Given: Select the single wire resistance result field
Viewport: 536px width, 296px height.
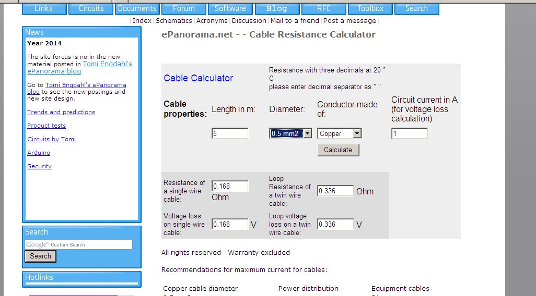Looking at the screenshot, I should [230, 187].
